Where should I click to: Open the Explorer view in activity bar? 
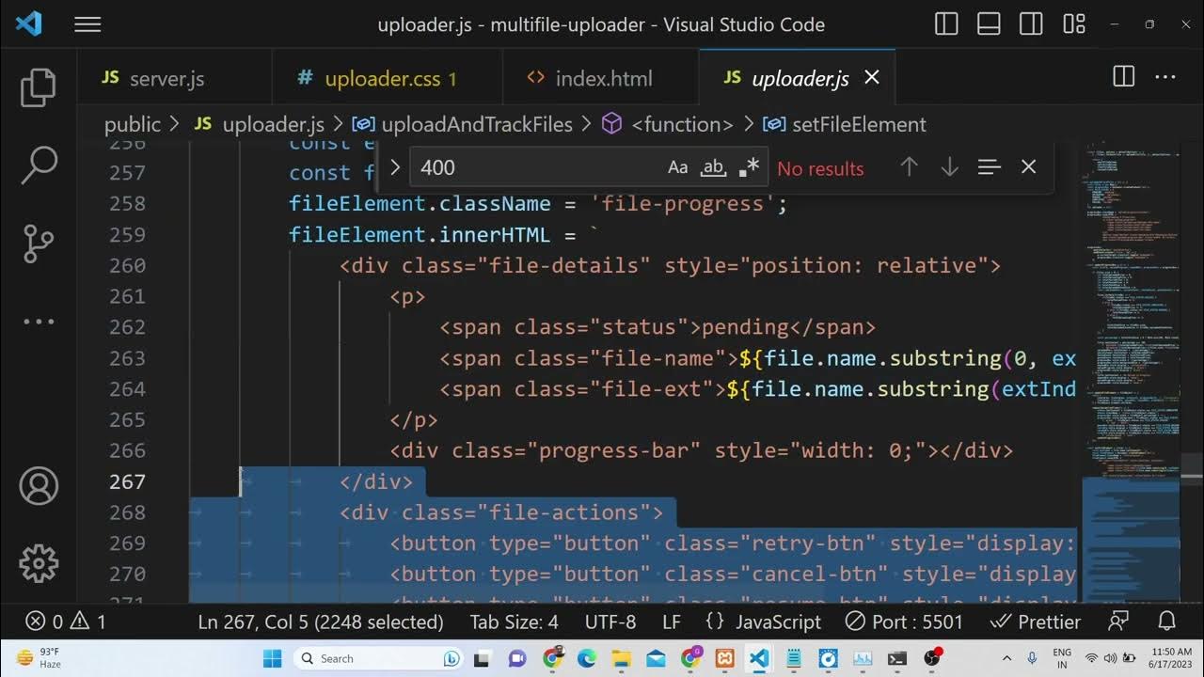[x=39, y=87]
